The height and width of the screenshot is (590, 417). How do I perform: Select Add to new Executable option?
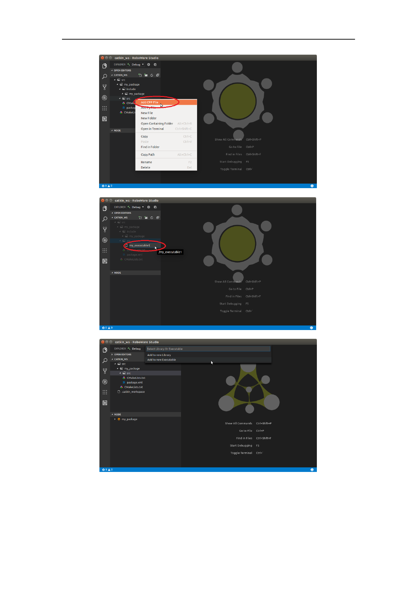[x=208, y=360]
